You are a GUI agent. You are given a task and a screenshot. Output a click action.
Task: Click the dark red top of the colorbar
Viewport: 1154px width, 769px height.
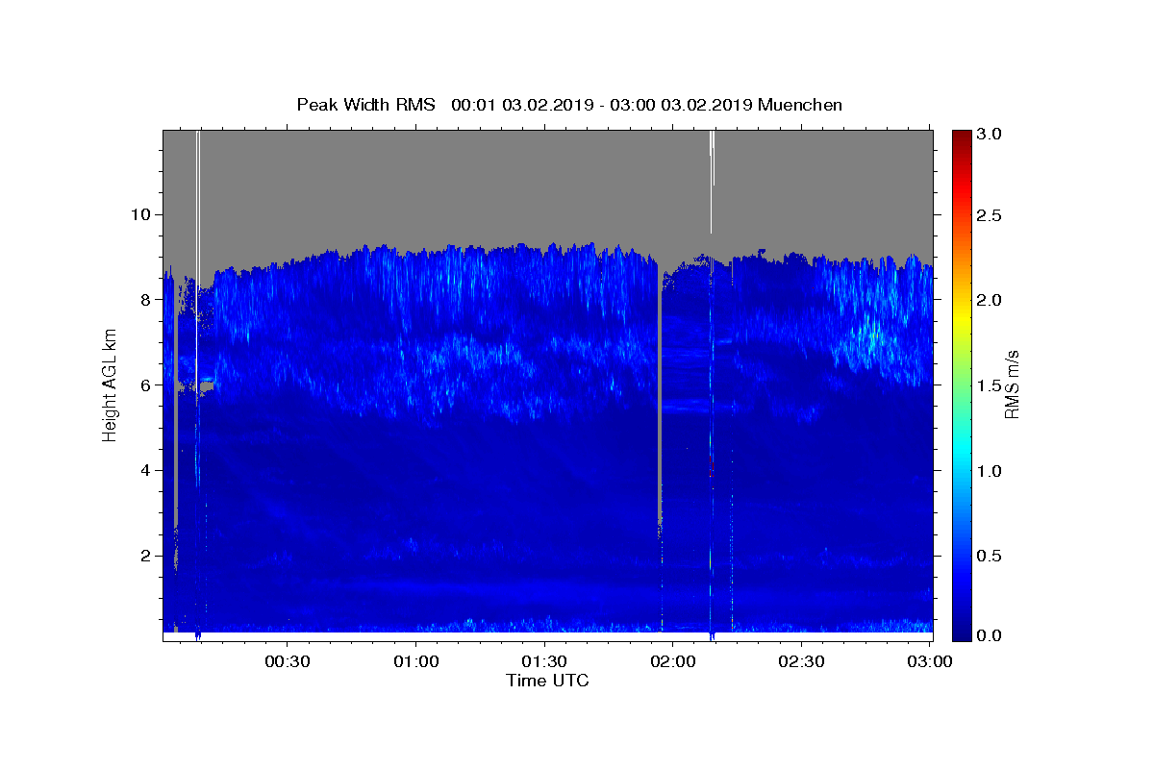pyautogui.click(x=962, y=137)
